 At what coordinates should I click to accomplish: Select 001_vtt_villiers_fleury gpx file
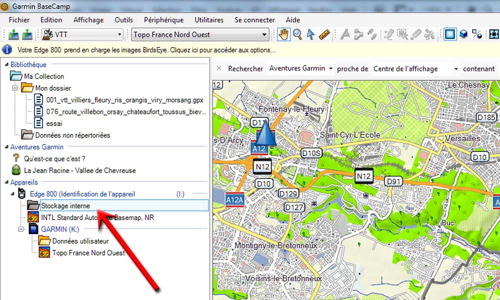(124, 100)
